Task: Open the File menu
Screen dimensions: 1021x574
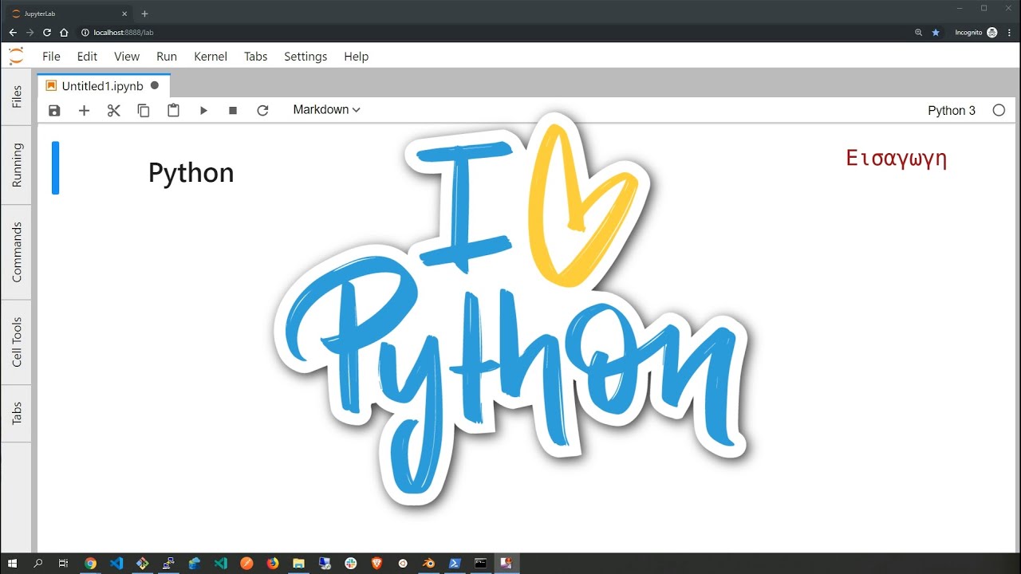Action: click(51, 57)
